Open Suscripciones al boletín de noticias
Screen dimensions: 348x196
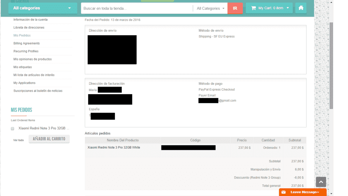coord(38,91)
